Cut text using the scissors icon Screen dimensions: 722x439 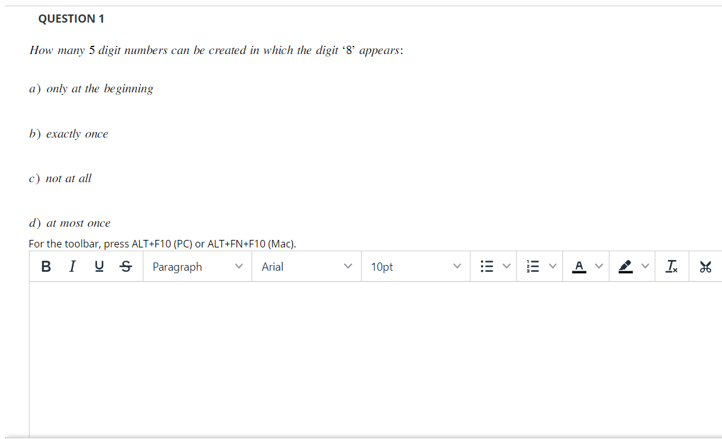point(706,266)
